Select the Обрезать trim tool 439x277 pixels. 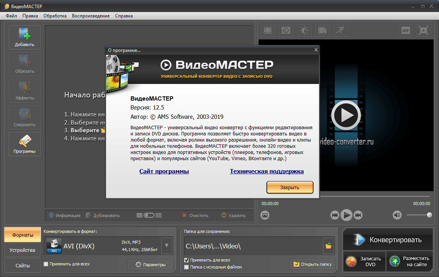(25, 64)
